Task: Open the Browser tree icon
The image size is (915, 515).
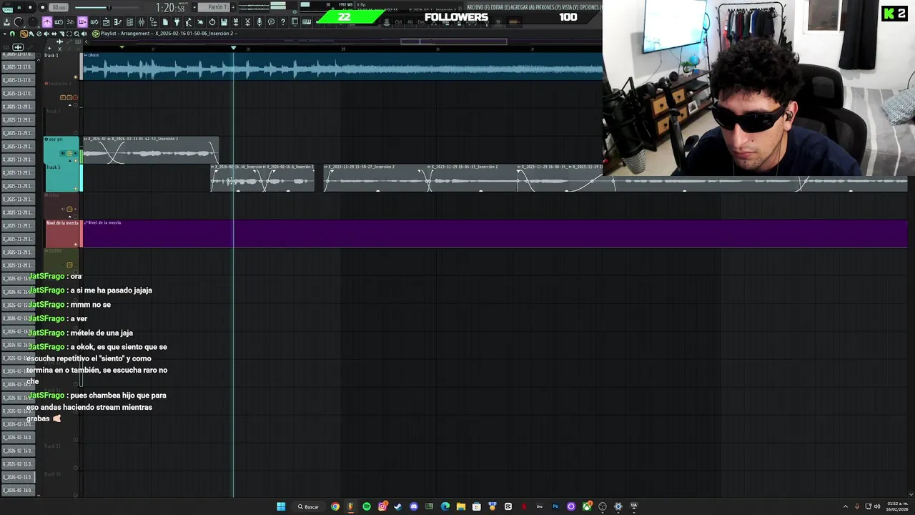Action: tap(153, 22)
